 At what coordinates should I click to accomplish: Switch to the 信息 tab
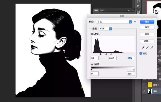coord(102,10)
